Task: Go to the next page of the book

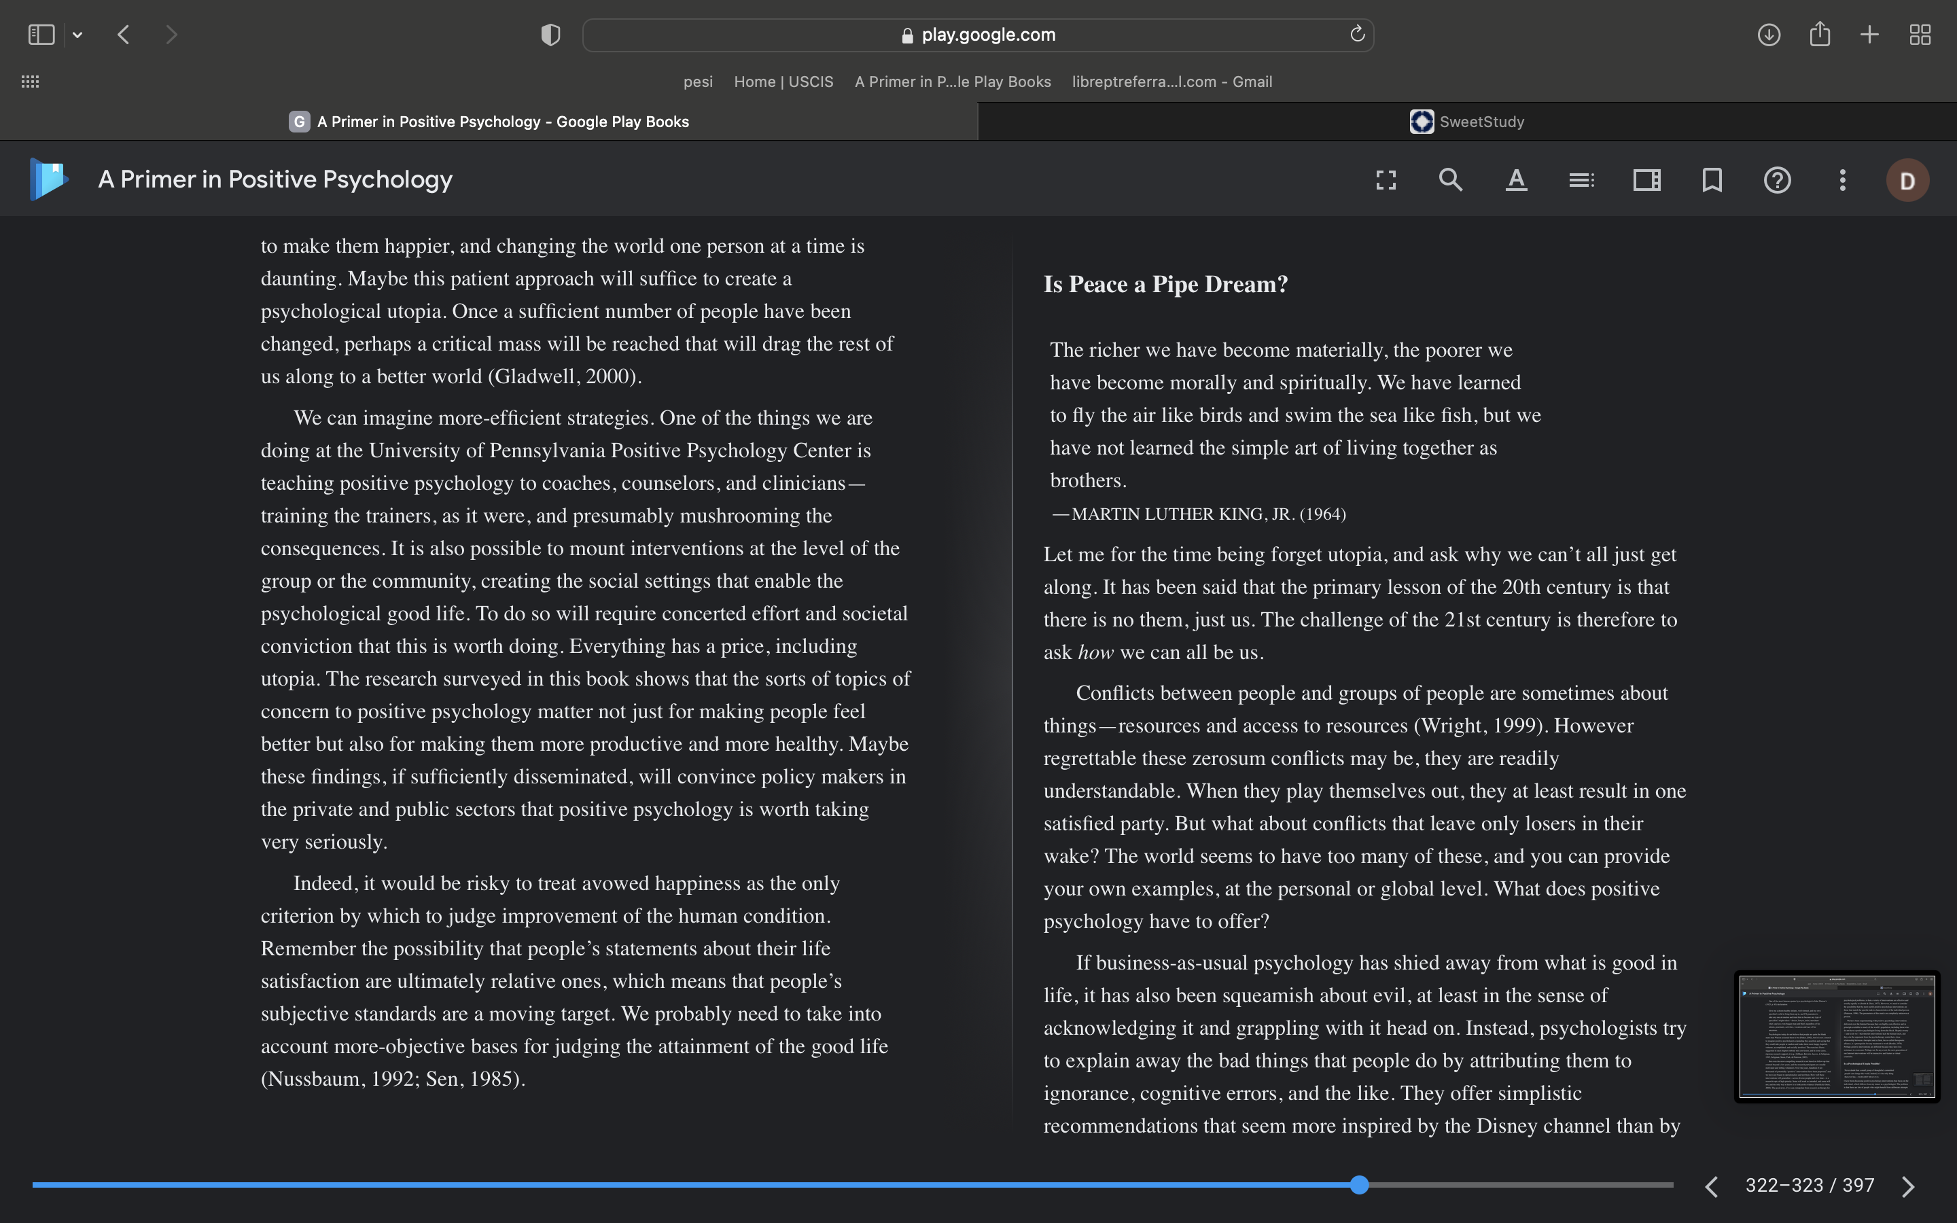Action: point(1909,1186)
